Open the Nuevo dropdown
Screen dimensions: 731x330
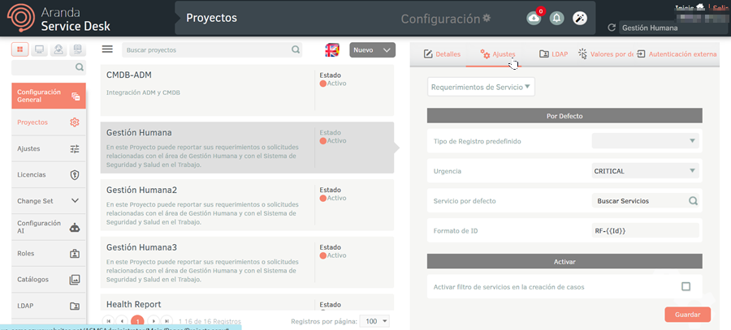[x=373, y=49]
